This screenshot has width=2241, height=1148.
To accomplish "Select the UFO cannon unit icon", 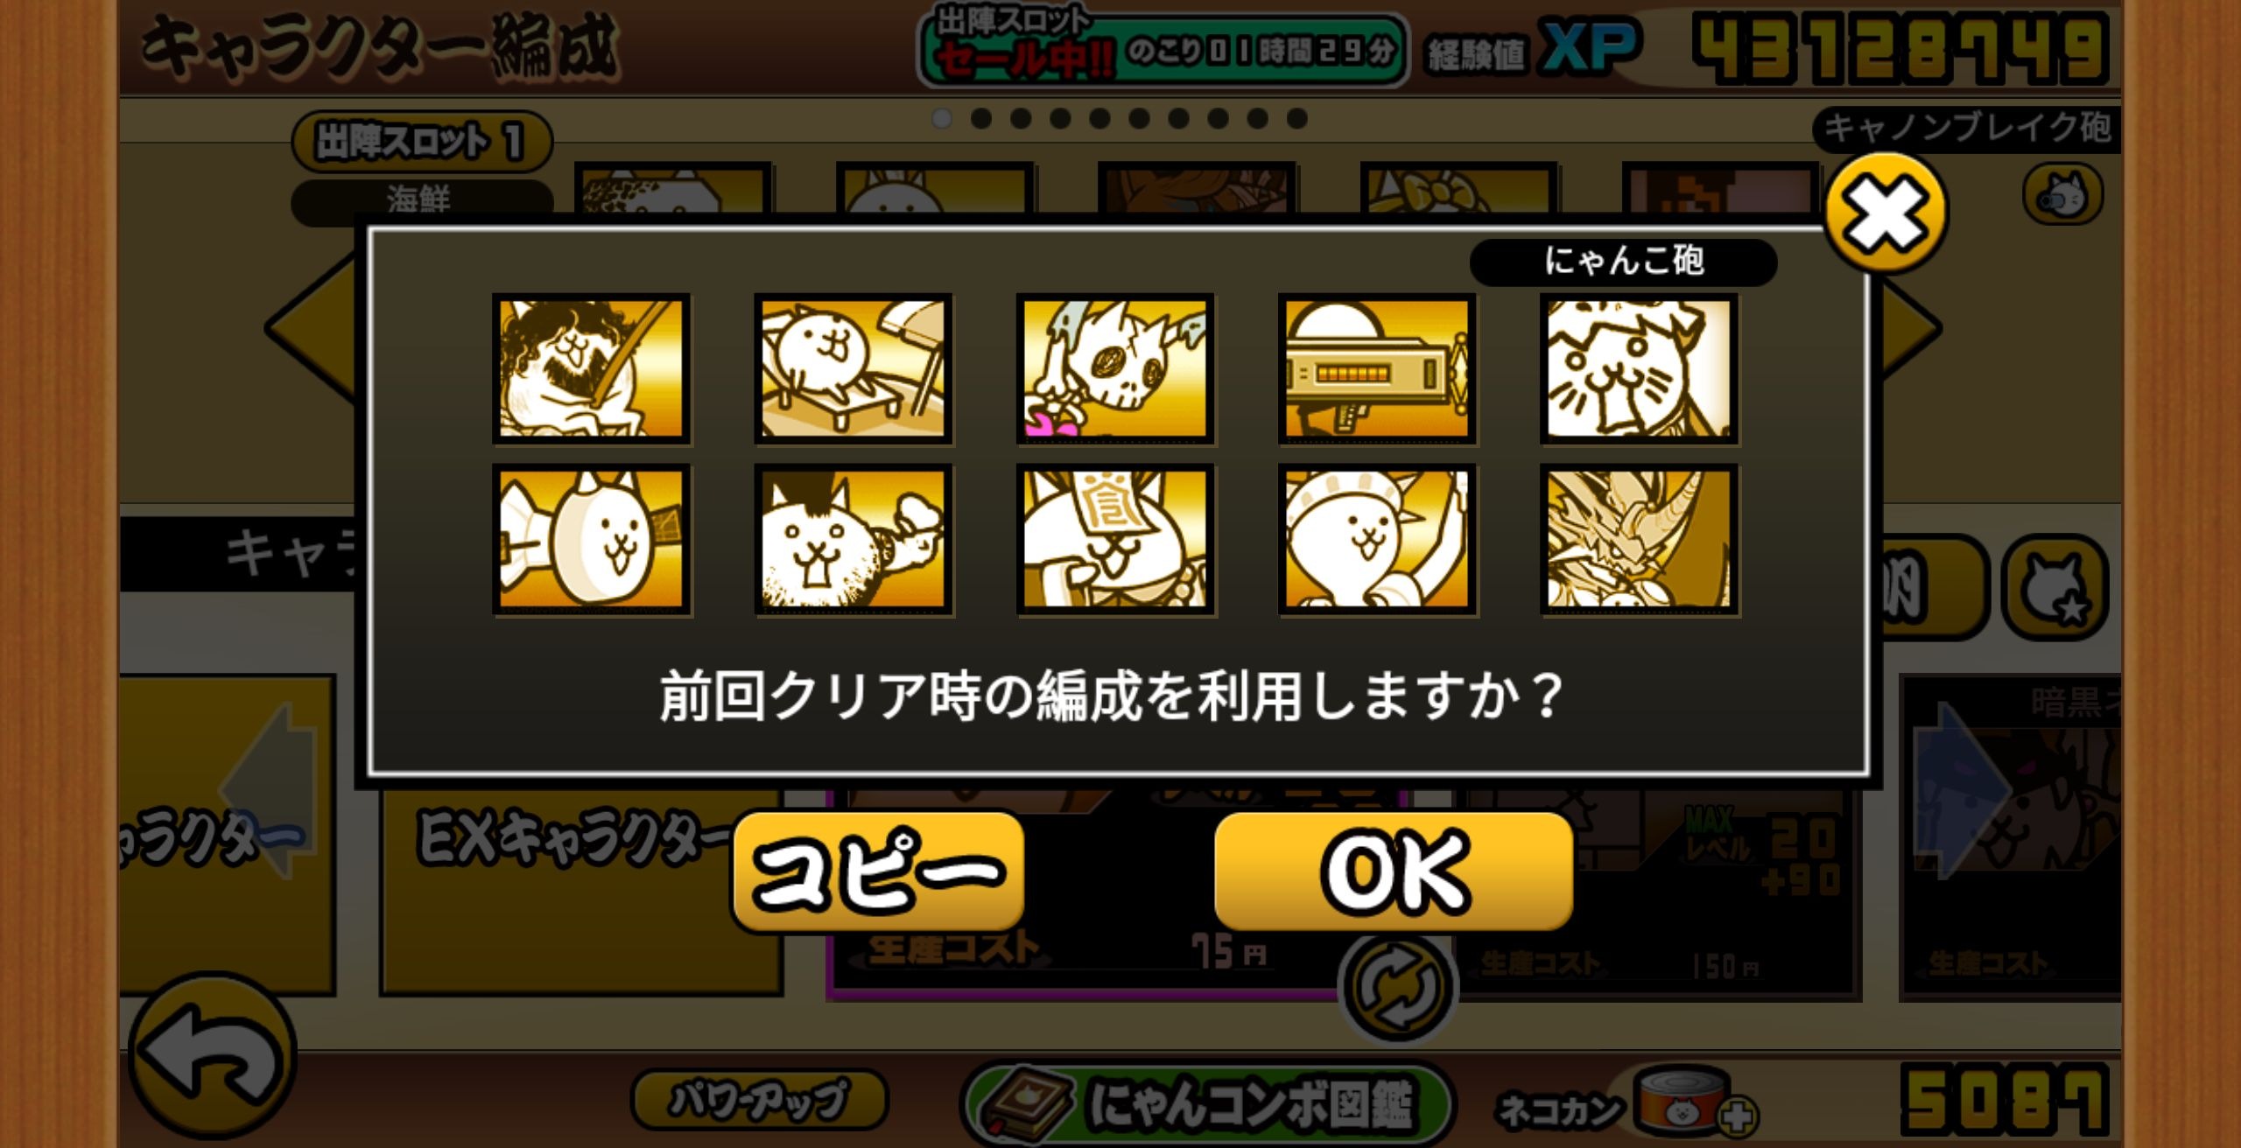I will [1377, 368].
